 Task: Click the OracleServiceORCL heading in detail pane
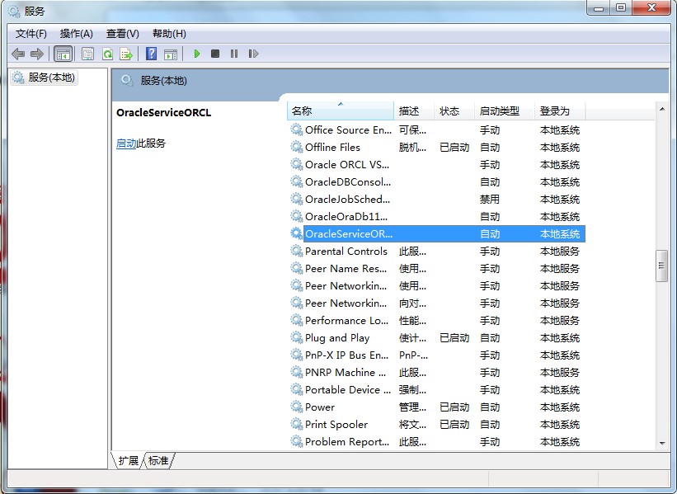(x=163, y=113)
